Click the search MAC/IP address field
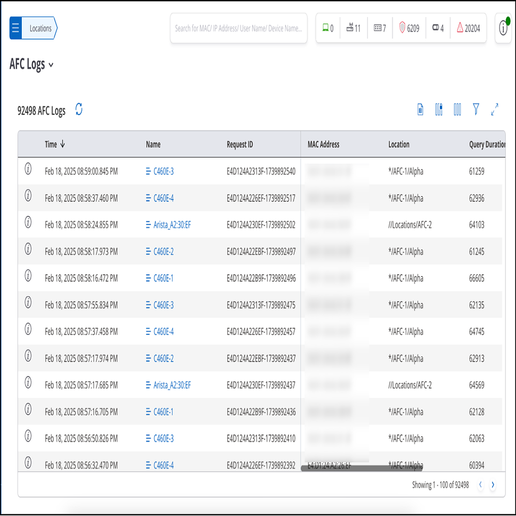The image size is (516, 516). [238, 28]
